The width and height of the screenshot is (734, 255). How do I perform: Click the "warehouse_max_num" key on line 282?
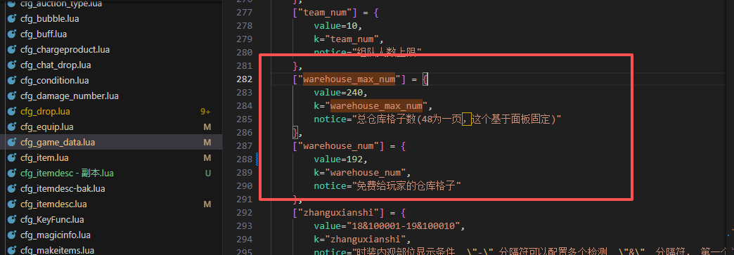pos(349,79)
